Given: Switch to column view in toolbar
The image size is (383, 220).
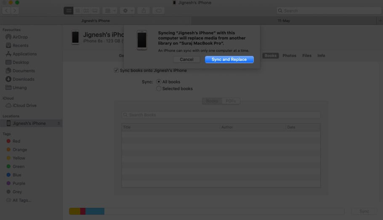Looking at the screenshot, I should 86,11.
